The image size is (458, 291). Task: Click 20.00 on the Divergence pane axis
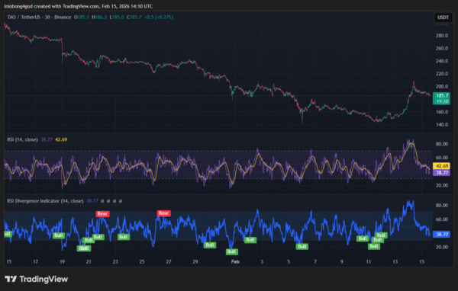[x=442, y=247]
